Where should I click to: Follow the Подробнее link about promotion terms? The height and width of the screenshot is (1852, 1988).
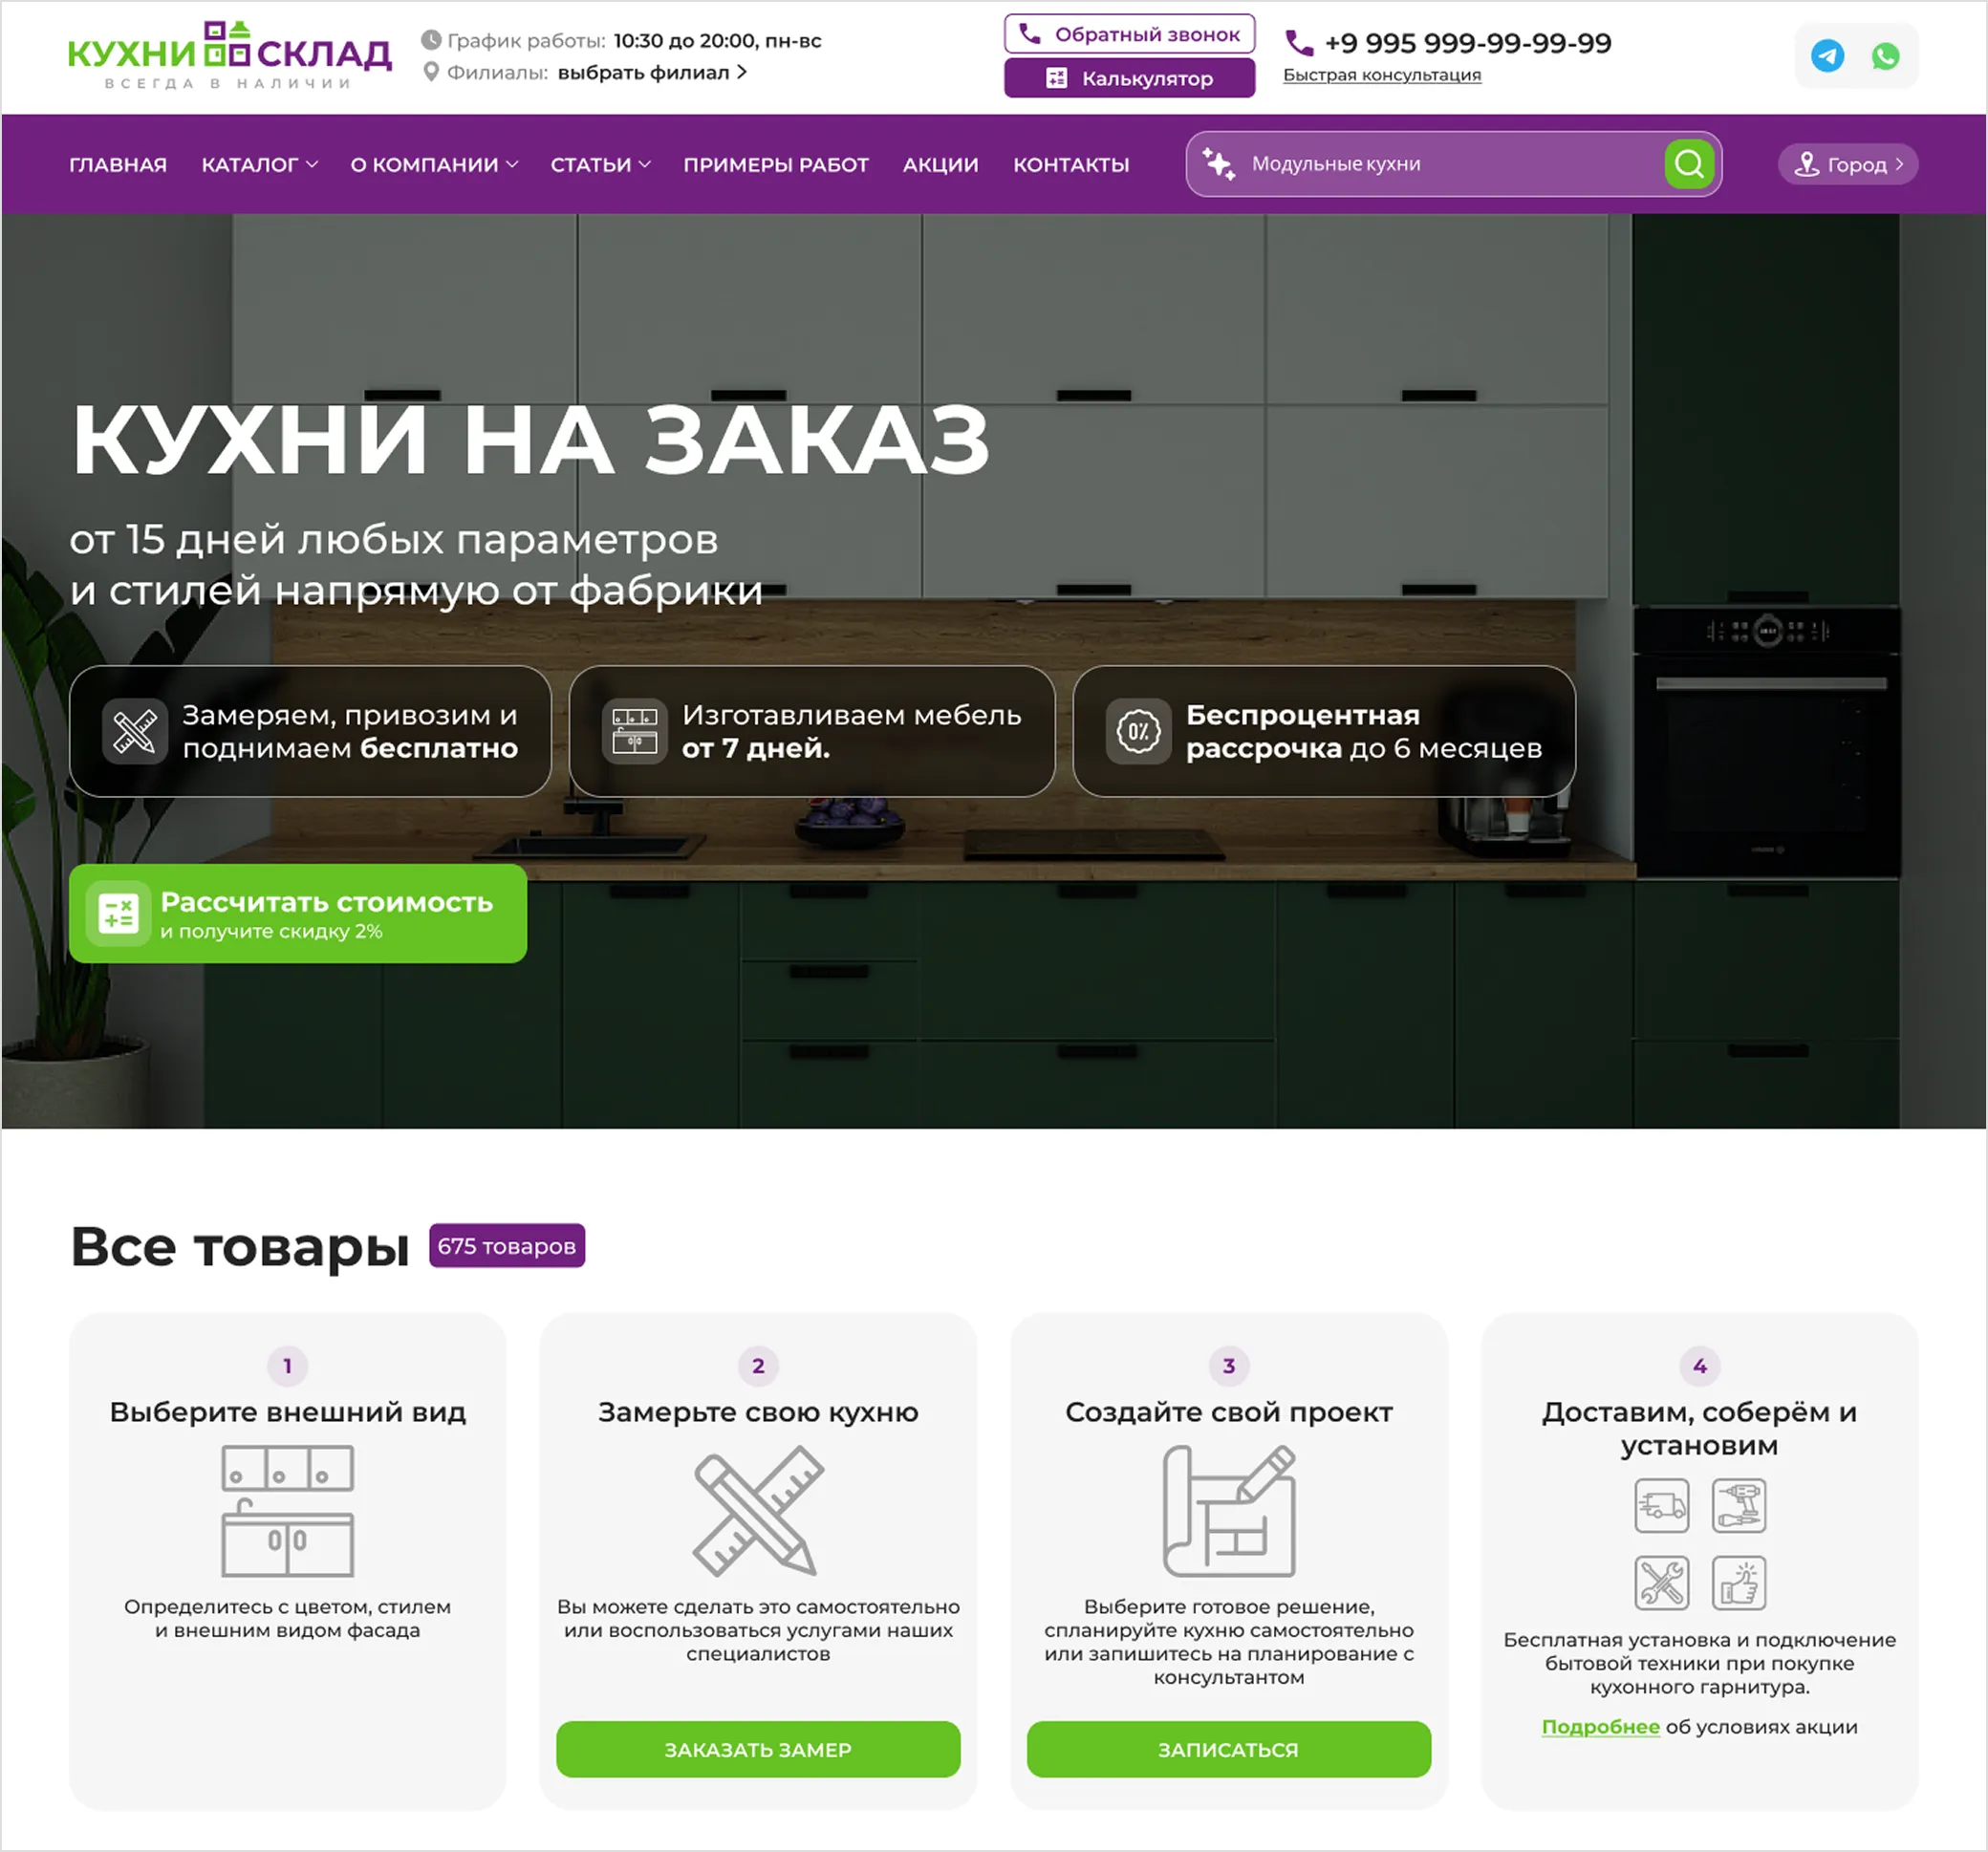click(1601, 1727)
